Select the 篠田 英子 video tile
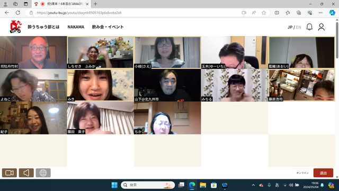Viewport: 339px width, 191px height. 100,118
